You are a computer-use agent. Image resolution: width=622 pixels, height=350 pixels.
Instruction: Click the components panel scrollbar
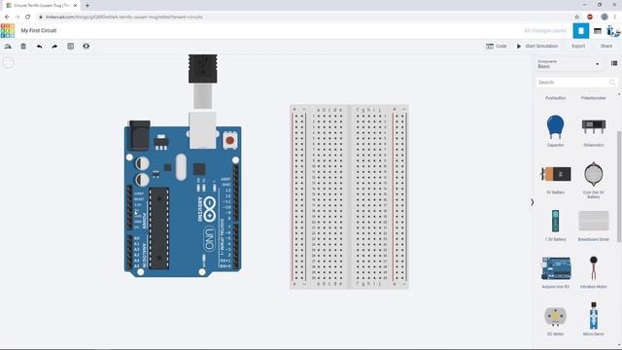619,186
